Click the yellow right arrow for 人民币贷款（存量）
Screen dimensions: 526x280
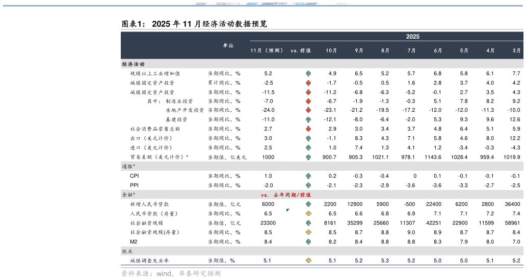[x=308, y=214]
